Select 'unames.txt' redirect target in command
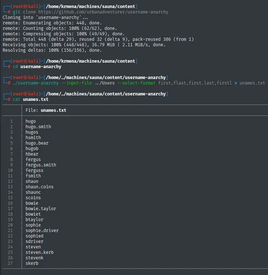Viewport: 268px width, 275px height. point(252,83)
